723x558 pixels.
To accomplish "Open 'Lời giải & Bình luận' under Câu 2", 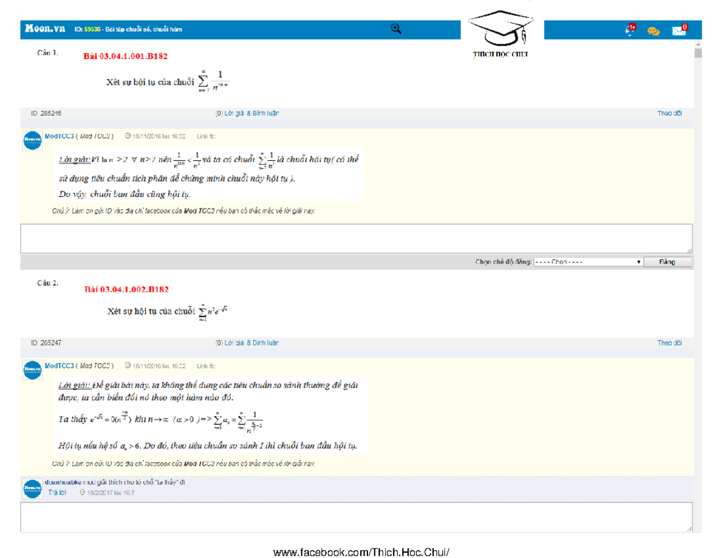I will [x=247, y=343].
